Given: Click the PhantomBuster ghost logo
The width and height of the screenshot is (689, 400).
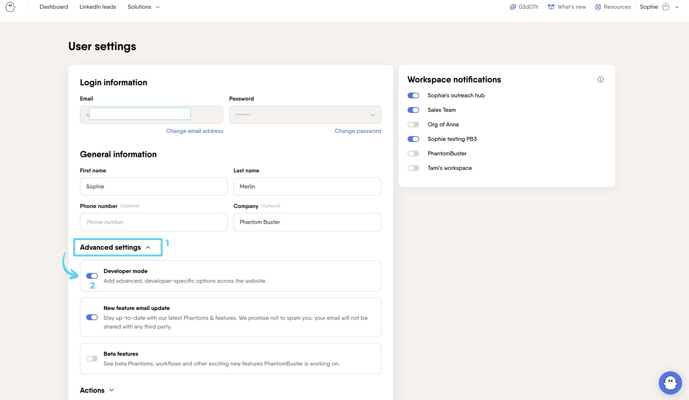Looking at the screenshot, I should click(10, 7).
